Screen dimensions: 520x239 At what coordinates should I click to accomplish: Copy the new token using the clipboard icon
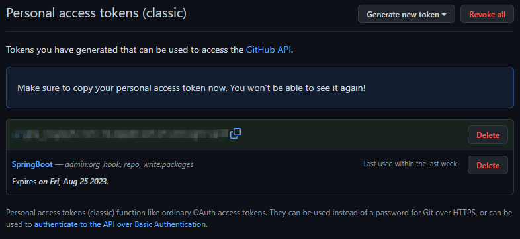click(236, 134)
